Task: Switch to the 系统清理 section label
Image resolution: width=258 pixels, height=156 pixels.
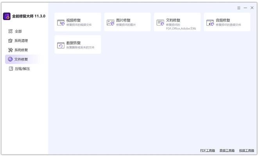Action: click(21, 41)
